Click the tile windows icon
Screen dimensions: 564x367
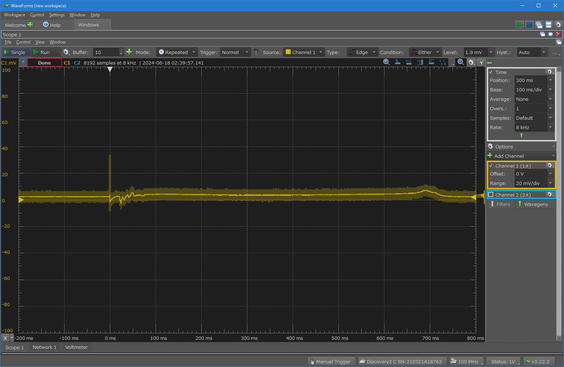pyautogui.click(x=549, y=25)
